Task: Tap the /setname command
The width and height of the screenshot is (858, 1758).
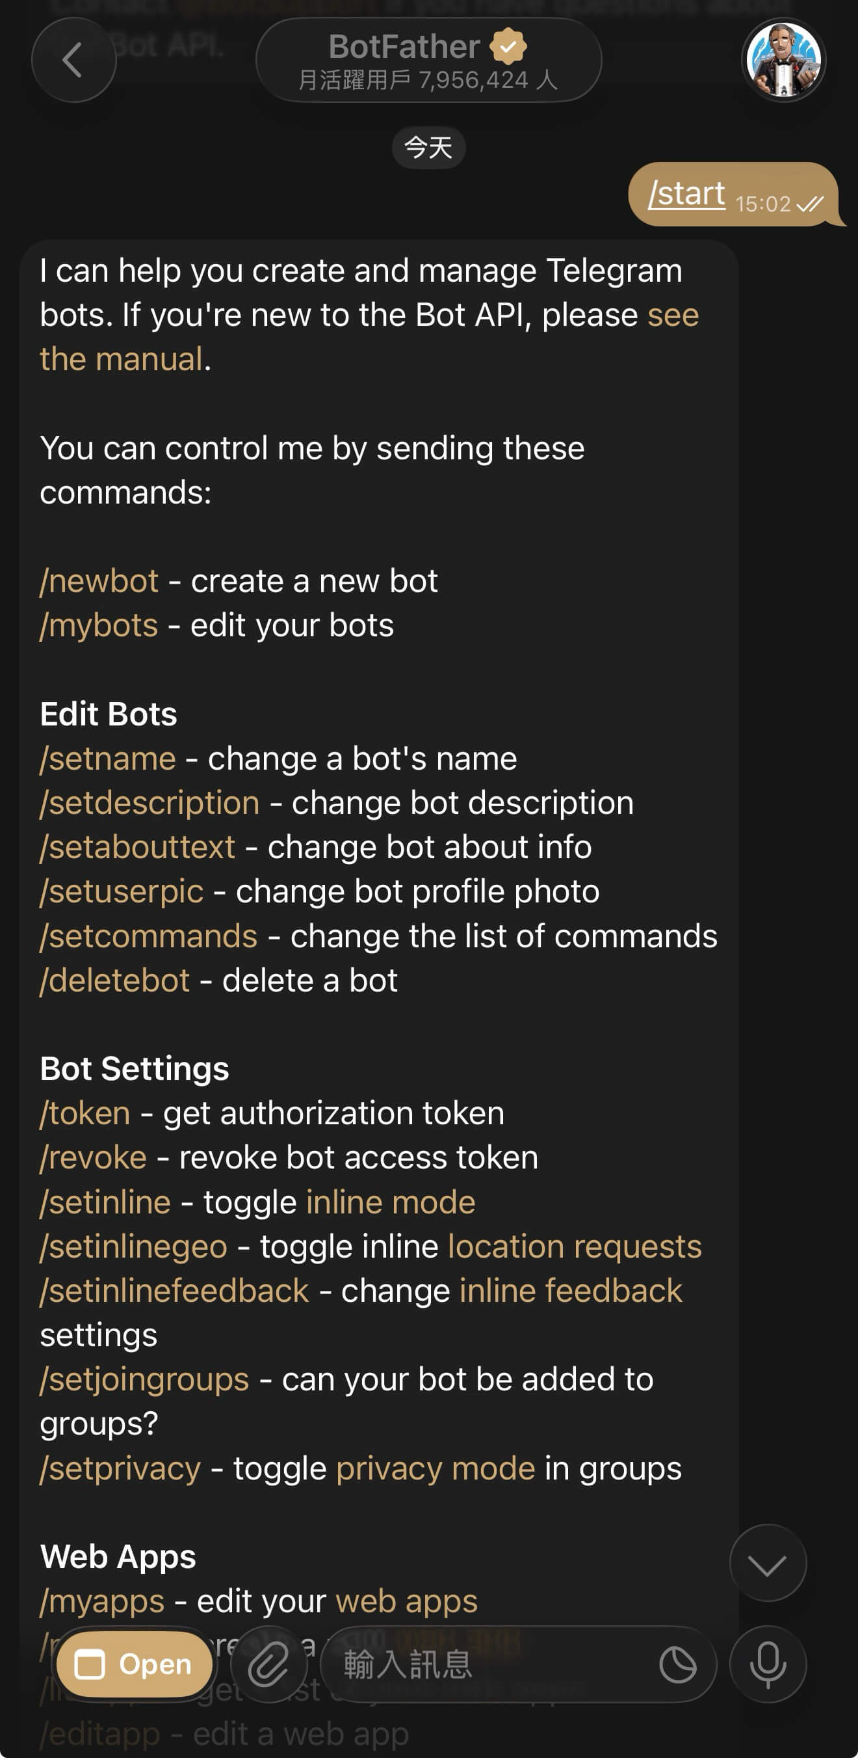Action: (109, 759)
